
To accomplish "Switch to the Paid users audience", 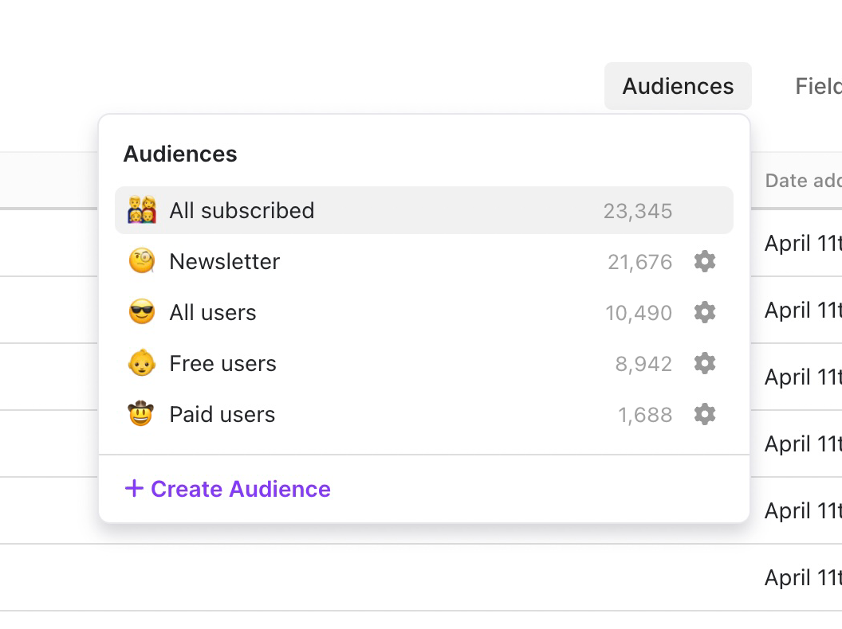I will [222, 414].
